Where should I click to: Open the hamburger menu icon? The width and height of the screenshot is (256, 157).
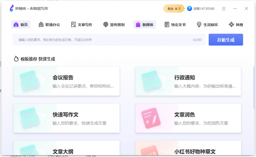click(x=224, y=9)
